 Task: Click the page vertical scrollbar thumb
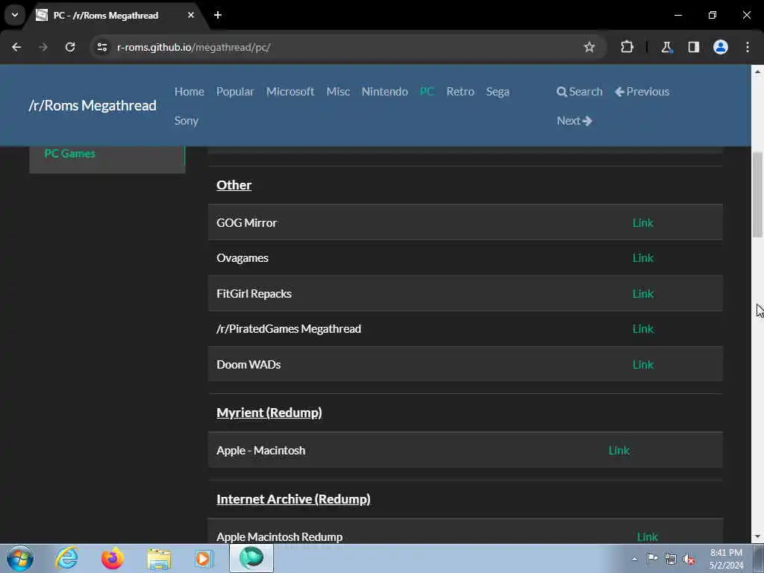point(757,195)
